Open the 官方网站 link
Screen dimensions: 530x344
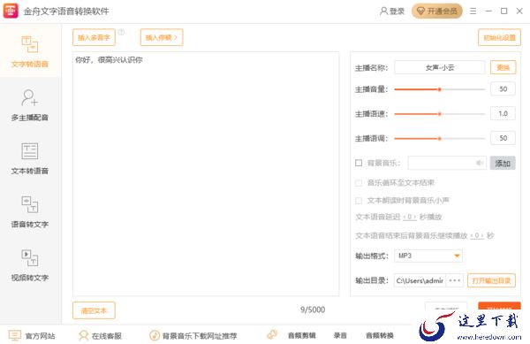coord(40,336)
